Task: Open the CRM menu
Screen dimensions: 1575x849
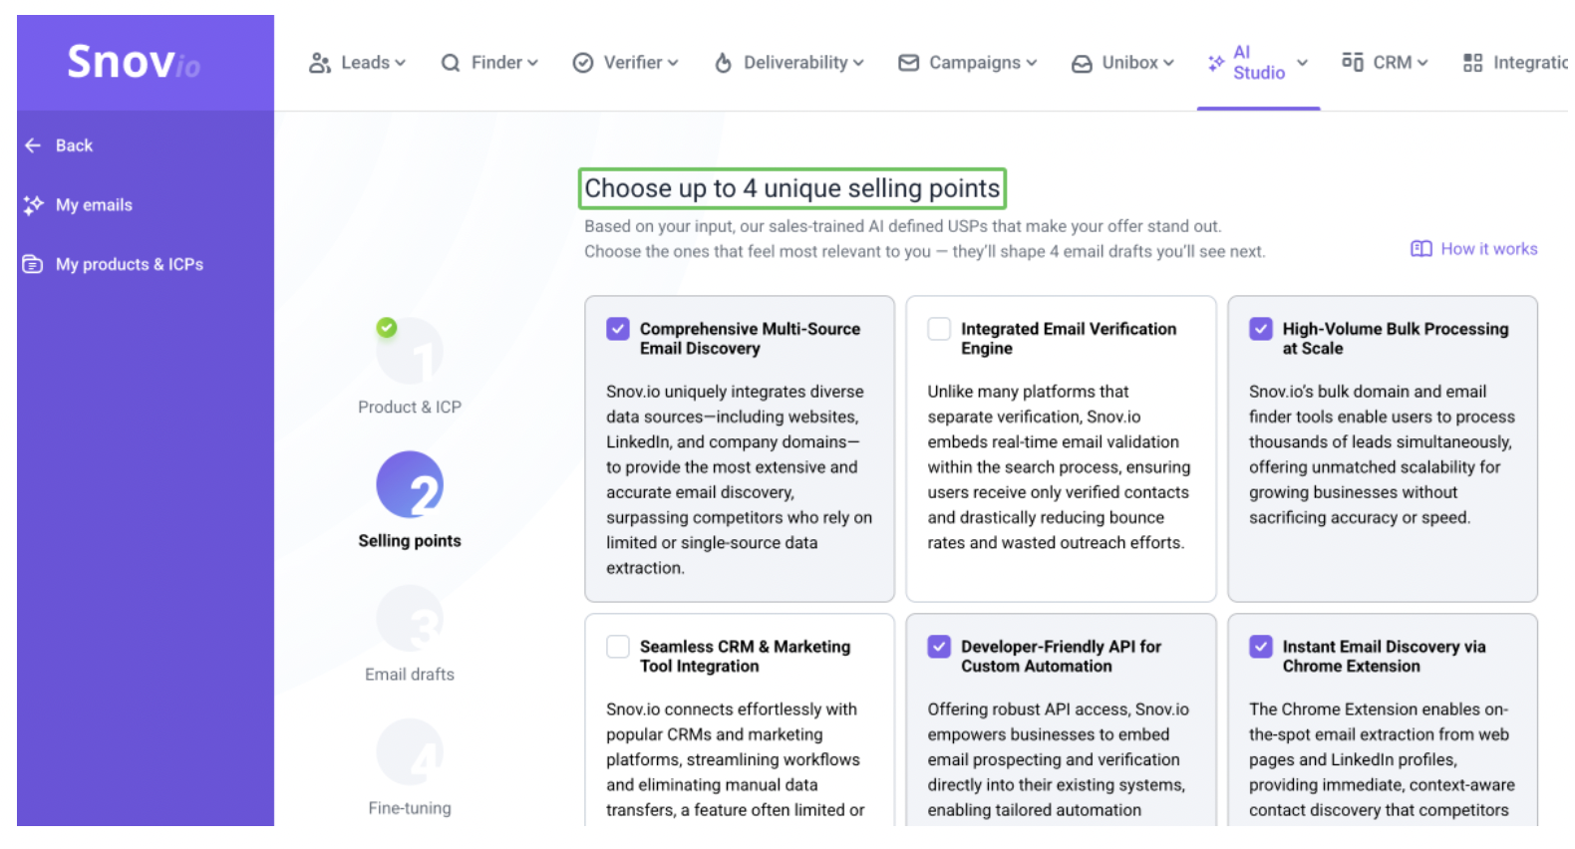Action: pyautogui.click(x=1386, y=63)
